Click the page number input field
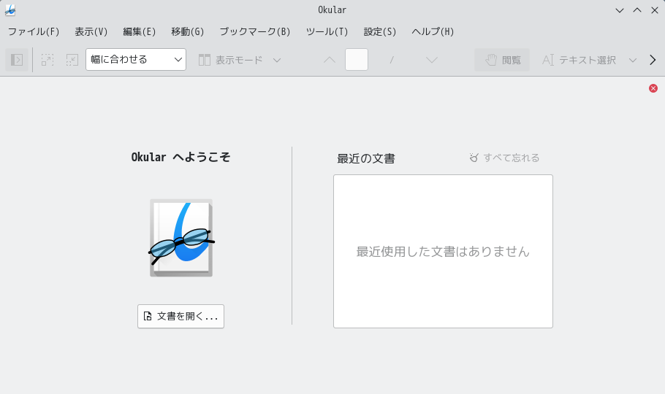 pos(357,60)
